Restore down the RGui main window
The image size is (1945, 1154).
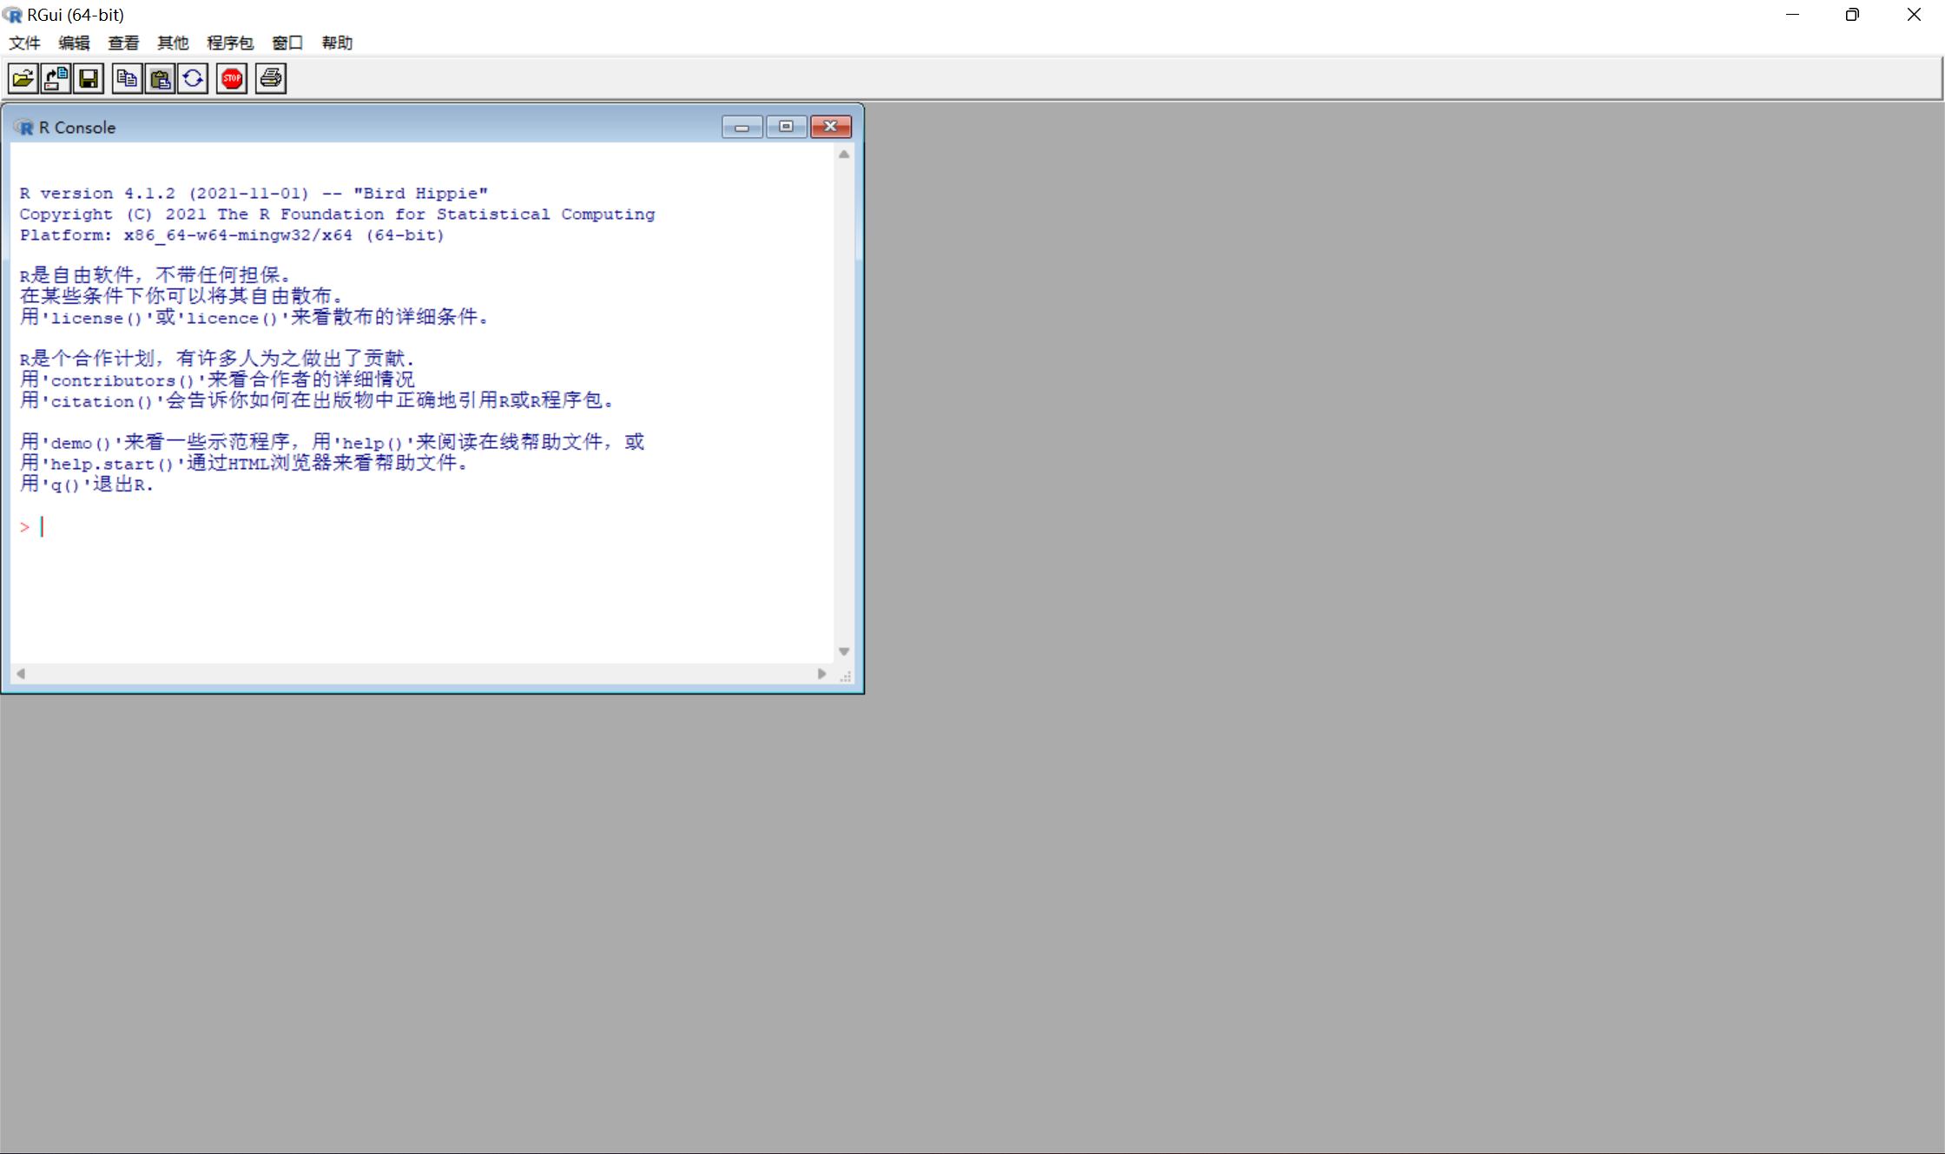[x=1852, y=15]
